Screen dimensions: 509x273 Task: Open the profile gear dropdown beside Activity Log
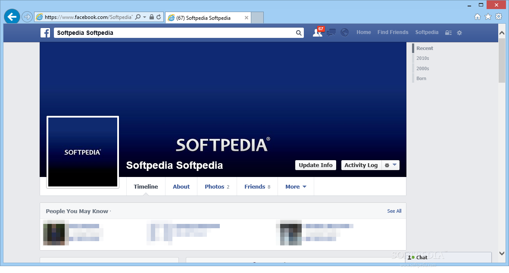(x=390, y=165)
